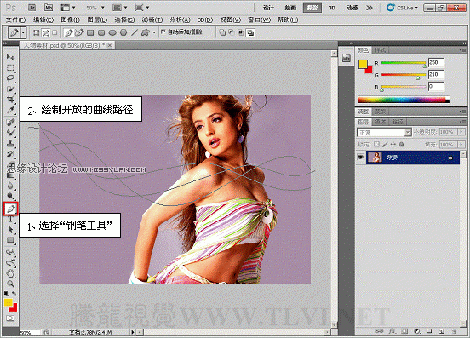
Task: Toggle lock transparent pixels
Action: pyautogui.click(x=377, y=145)
